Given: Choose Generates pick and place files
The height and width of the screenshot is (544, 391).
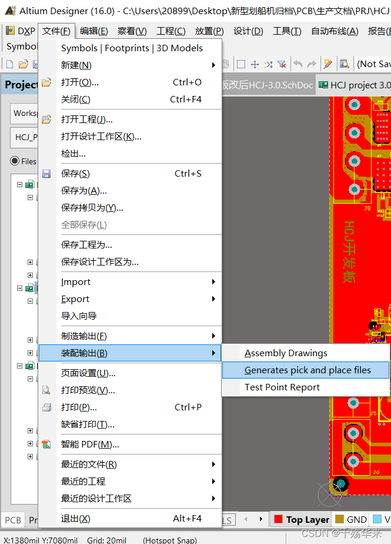Looking at the screenshot, I should click(x=306, y=370).
